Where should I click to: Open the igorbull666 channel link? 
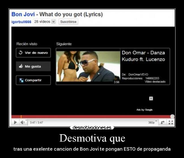pyautogui.click(x=21, y=22)
